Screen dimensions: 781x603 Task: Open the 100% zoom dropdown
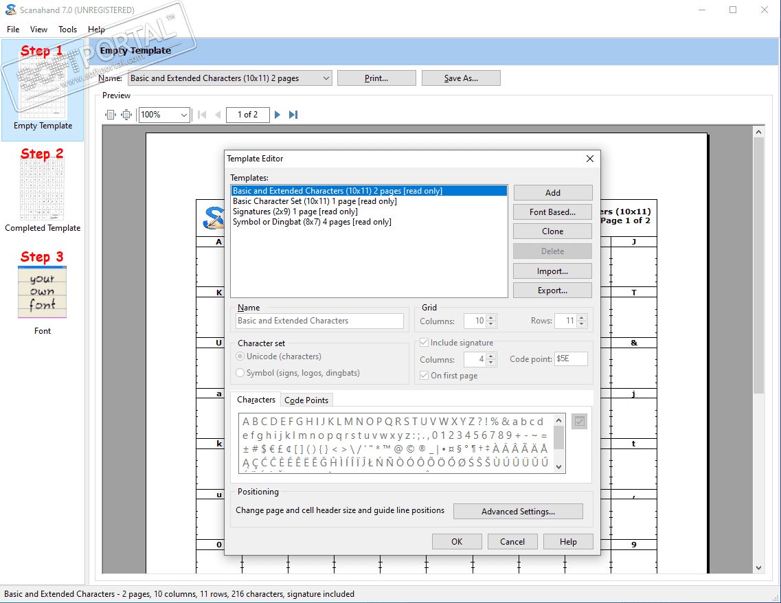pos(184,115)
